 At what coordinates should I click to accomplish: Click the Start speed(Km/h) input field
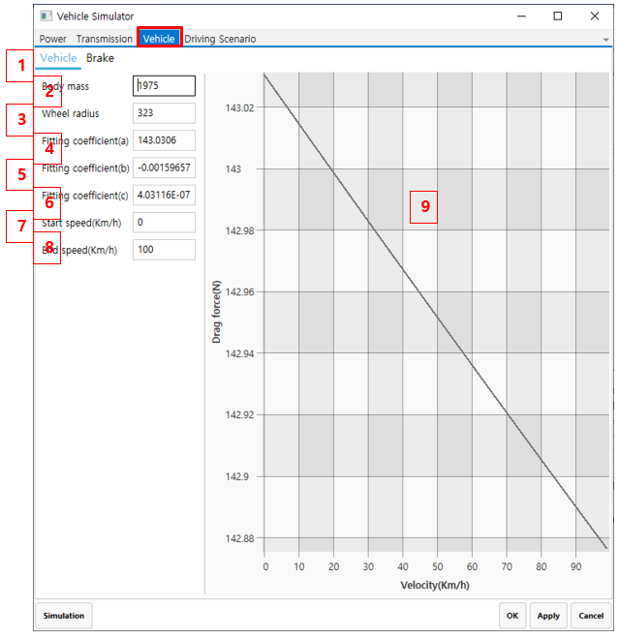[x=164, y=222]
